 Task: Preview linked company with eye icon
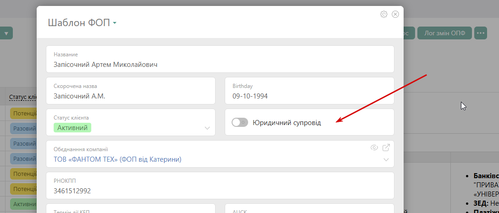(x=374, y=147)
